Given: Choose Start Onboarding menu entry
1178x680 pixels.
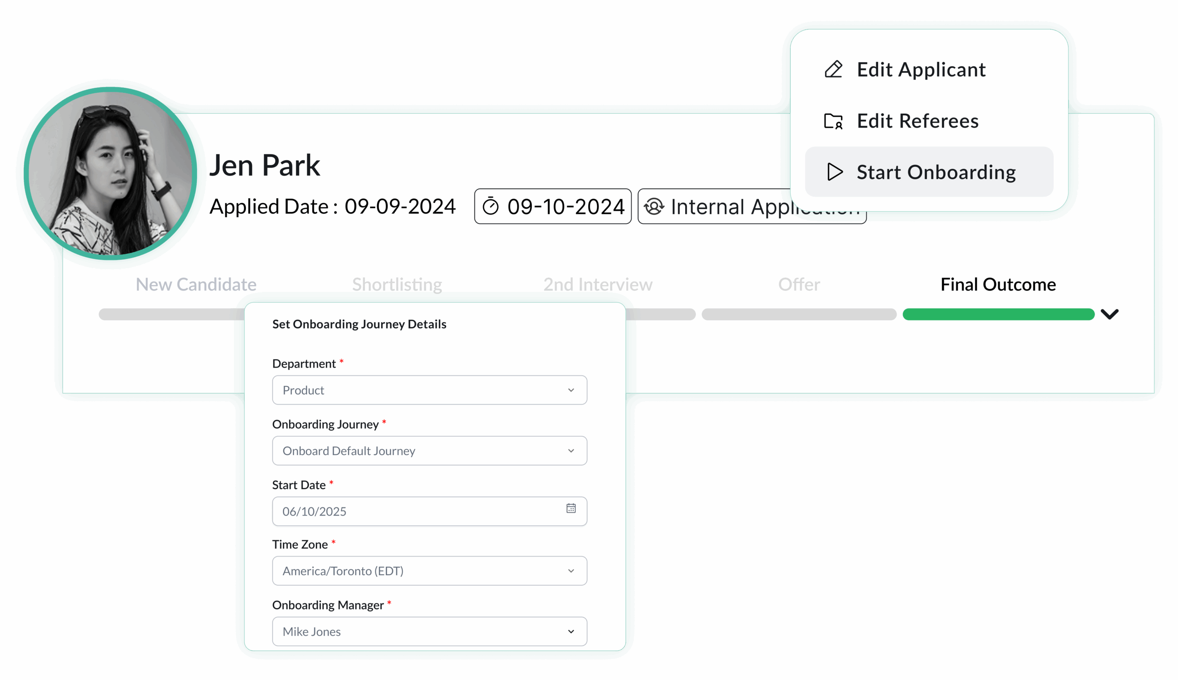Looking at the screenshot, I should [935, 172].
